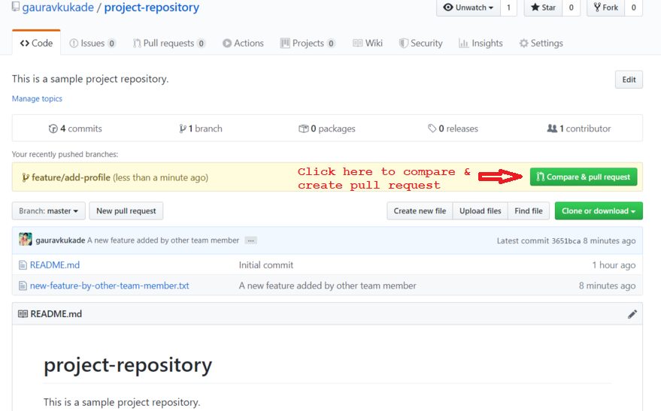The width and height of the screenshot is (661, 411).
Task: Open the 0 packages page
Action: pyautogui.click(x=326, y=128)
